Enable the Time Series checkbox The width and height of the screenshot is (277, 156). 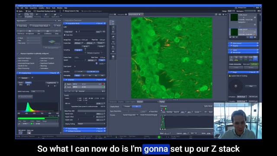tap(17, 43)
